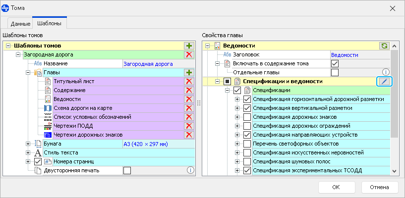Remove the Схема дороги на карте chapter
The height and width of the screenshot is (198, 405).
(x=189, y=108)
